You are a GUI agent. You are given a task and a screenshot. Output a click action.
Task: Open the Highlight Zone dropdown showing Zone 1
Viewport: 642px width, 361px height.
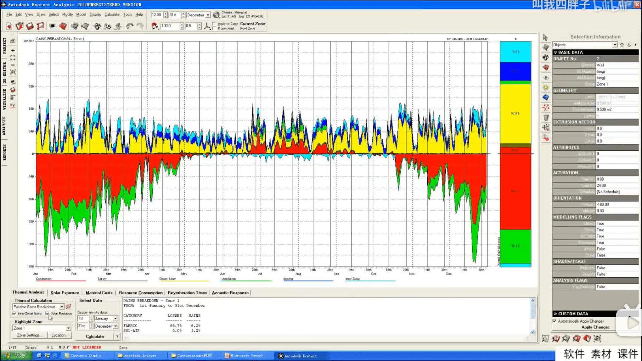click(68, 328)
